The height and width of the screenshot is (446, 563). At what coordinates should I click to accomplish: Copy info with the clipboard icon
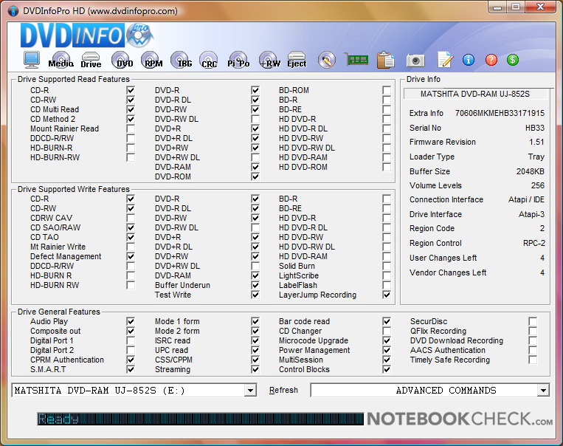[x=386, y=60]
